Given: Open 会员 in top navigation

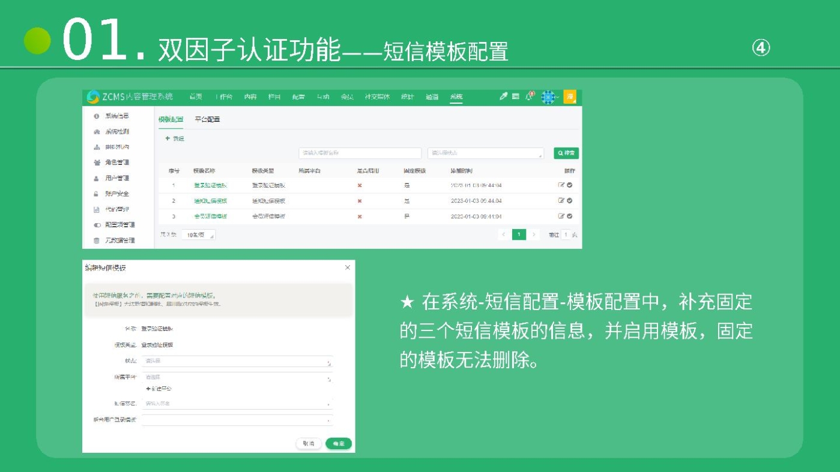Looking at the screenshot, I should coord(347,97).
